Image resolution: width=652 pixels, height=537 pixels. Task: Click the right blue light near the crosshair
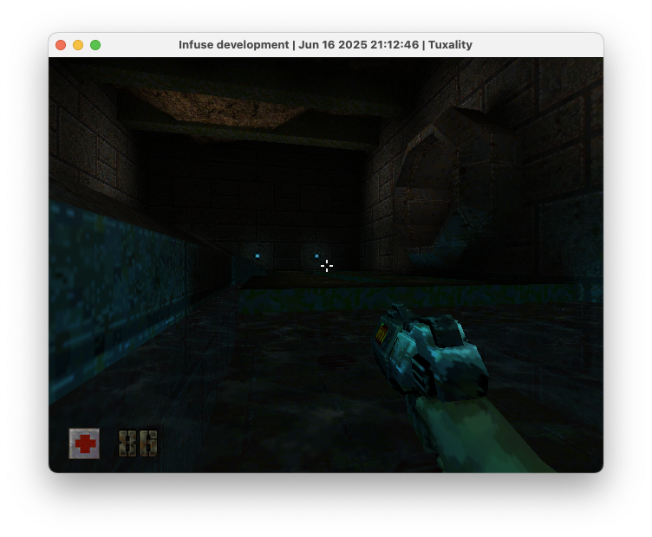316,256
